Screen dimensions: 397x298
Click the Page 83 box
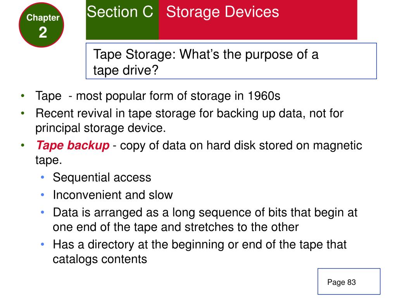(349, 281)
